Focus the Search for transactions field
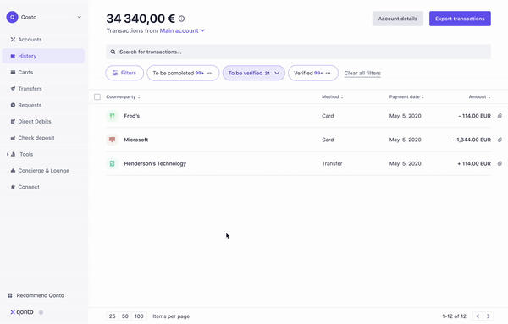 click(x=298, y=52)
